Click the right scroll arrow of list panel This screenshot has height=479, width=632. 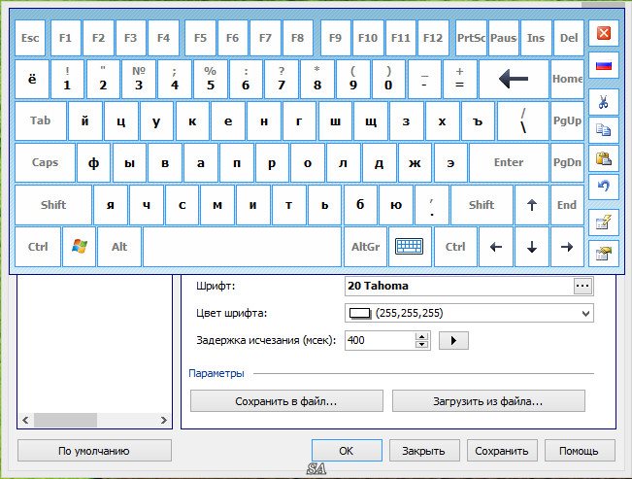pos(163,420)
